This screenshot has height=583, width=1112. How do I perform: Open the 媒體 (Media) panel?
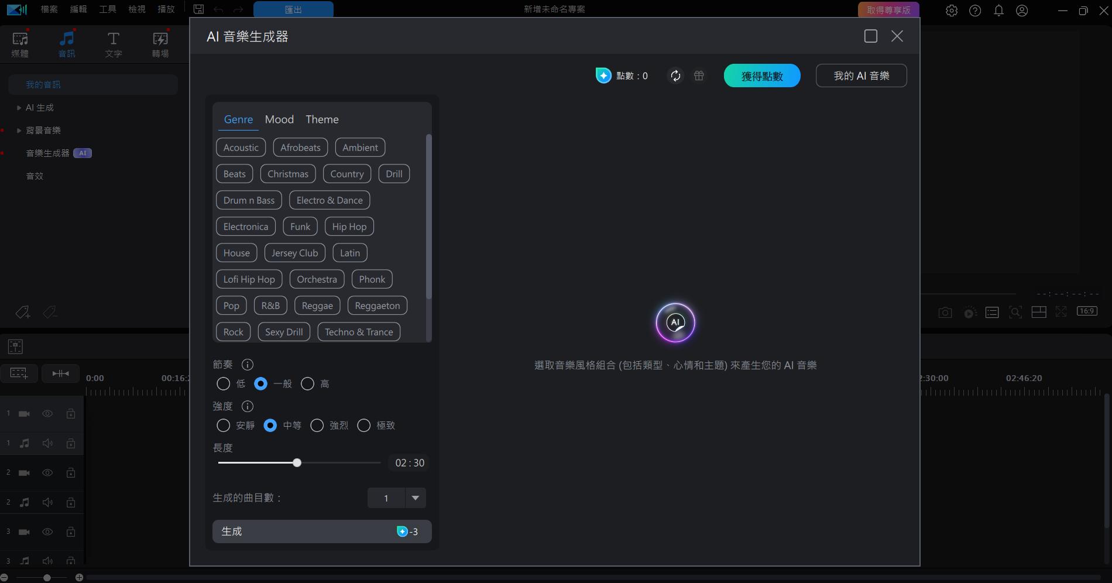(x=19, y=43)
